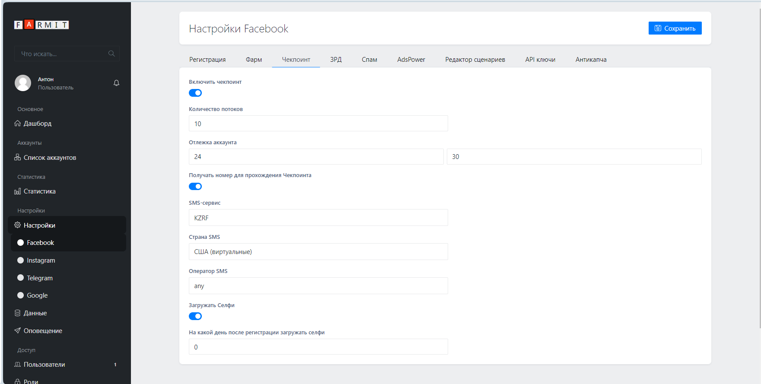Click the account list icon

pyautogui.click(x=18, y=158)
